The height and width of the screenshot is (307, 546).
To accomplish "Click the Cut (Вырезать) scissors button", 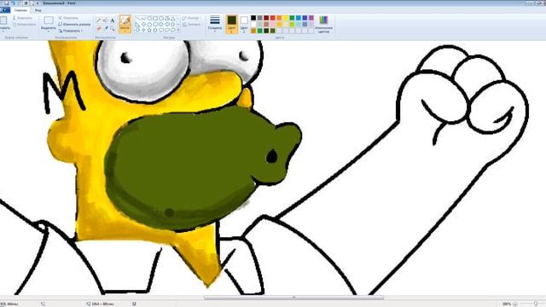I will 22,18.
